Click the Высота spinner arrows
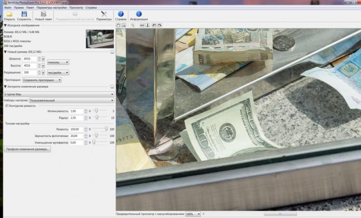The height and width of the screenshot is (218, 361). [x=39, y=66]
